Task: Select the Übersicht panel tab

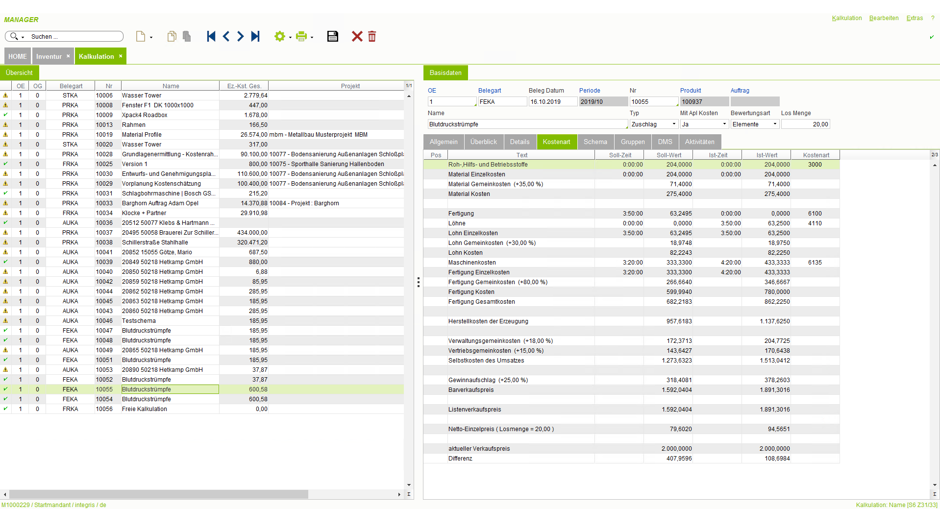Action: (x=19, y=73)
